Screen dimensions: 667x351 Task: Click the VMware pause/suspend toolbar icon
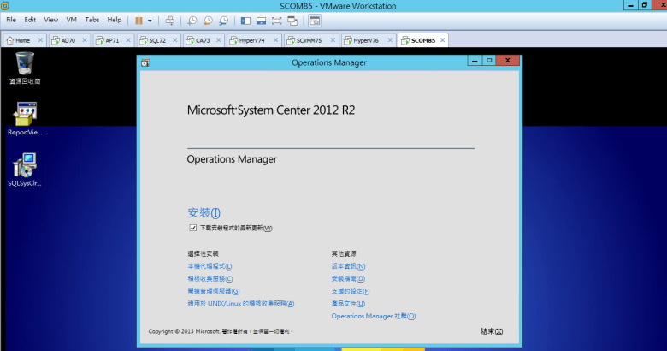coord(139,20)
